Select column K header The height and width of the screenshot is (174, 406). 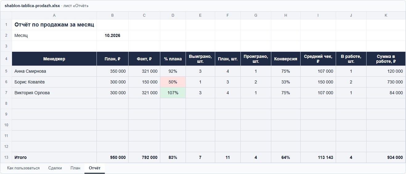[386, 15]
